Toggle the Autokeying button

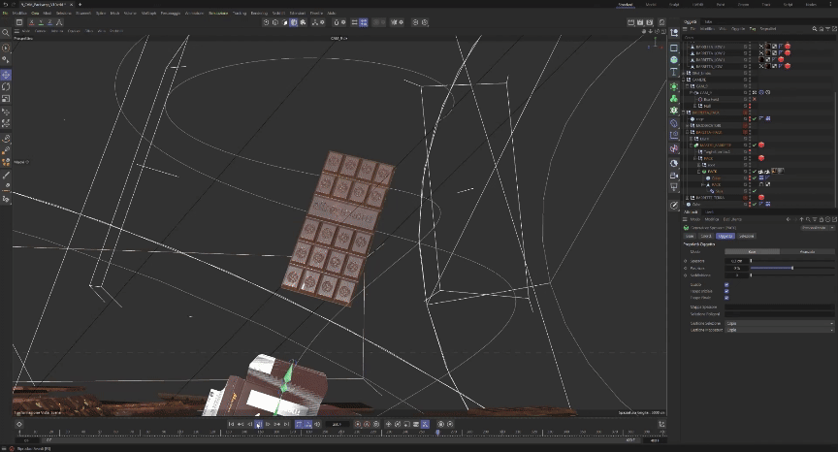coord(367,424)
